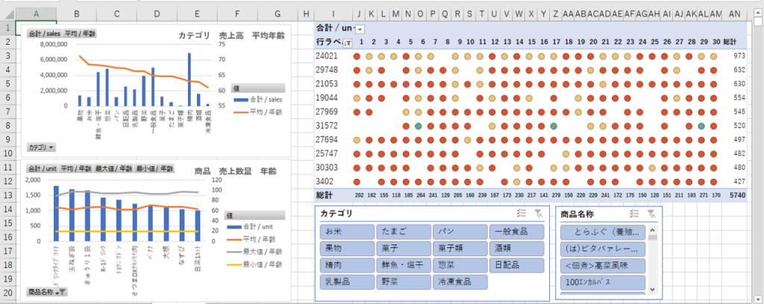Click the 総計 column header
764x304 pixels.
point(730,42)
